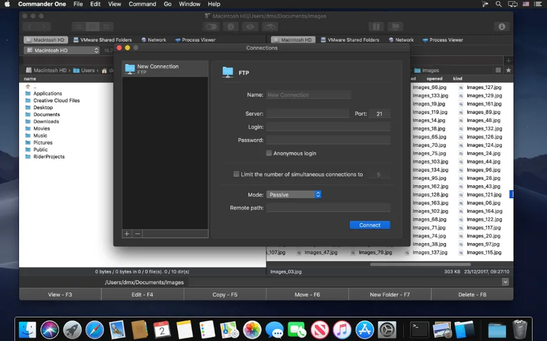The width and height of the screenshot is (547, 341).
Task: Remove connection with the minus button
Action: click(x=137, y=233)
